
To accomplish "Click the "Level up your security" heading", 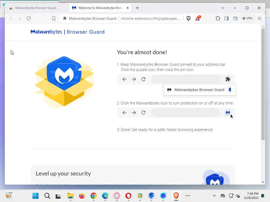I will pyautogui.click(x=63, y=174).
